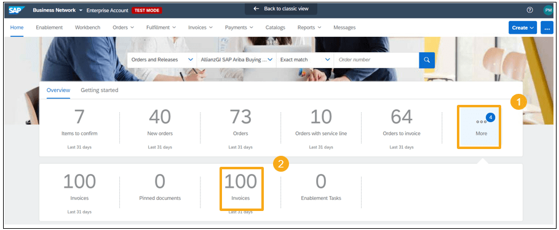Open the Create button menu
559x230 pixels.
[x=523, y=28]
